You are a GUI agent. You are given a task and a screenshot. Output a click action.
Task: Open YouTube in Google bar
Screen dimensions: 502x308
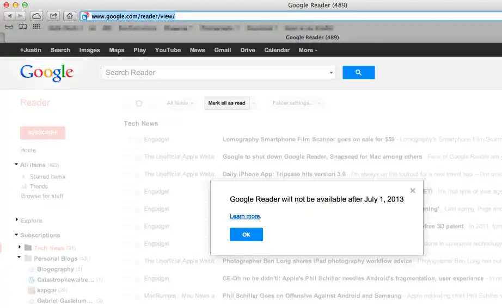168,50
